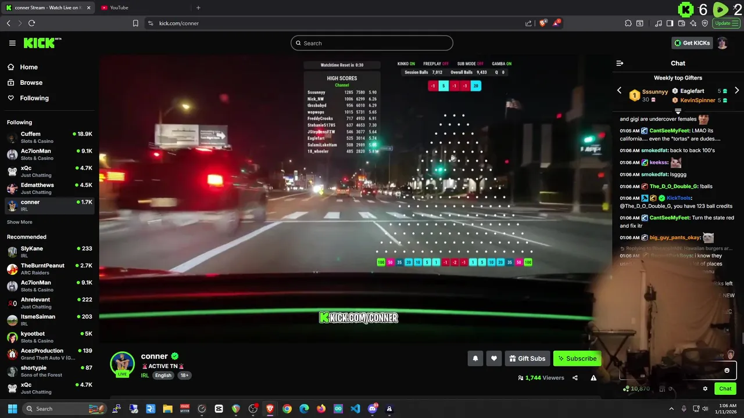744x418 pixels.
Task: Collapse the chat panel icon
Action: click(620, 63)
